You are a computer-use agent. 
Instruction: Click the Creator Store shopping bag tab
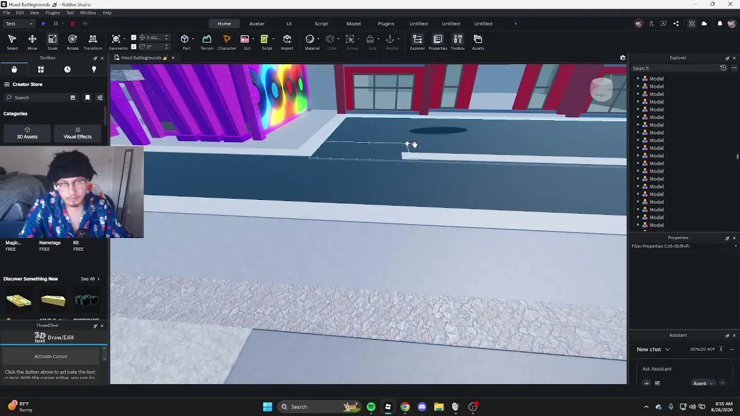pyautogui.click(x=14, y=69)
